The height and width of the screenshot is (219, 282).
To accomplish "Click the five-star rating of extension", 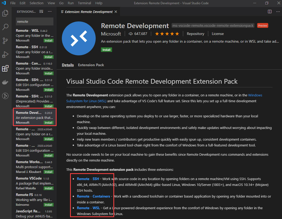I will 167,34.
